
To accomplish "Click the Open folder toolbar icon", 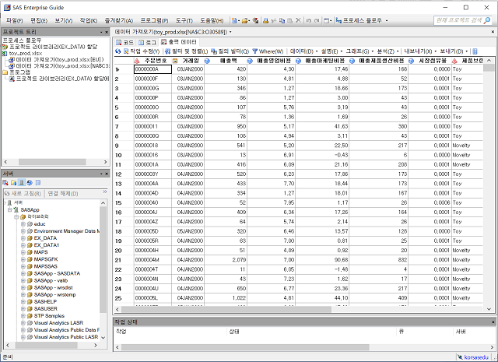I will click(x=244, y=21).
